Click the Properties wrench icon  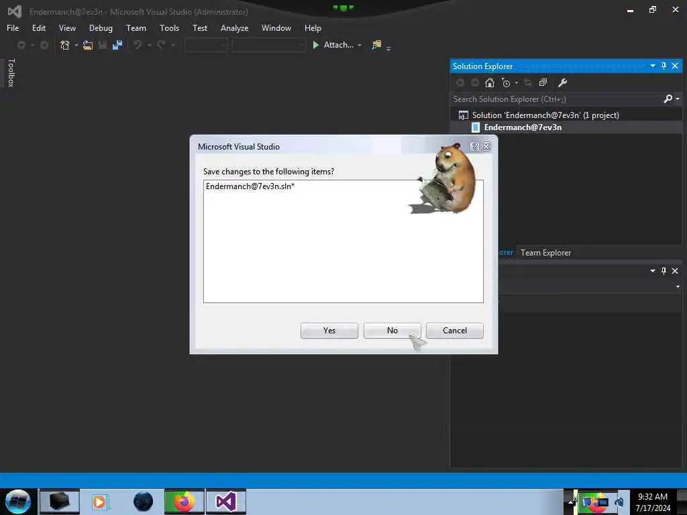563,82
